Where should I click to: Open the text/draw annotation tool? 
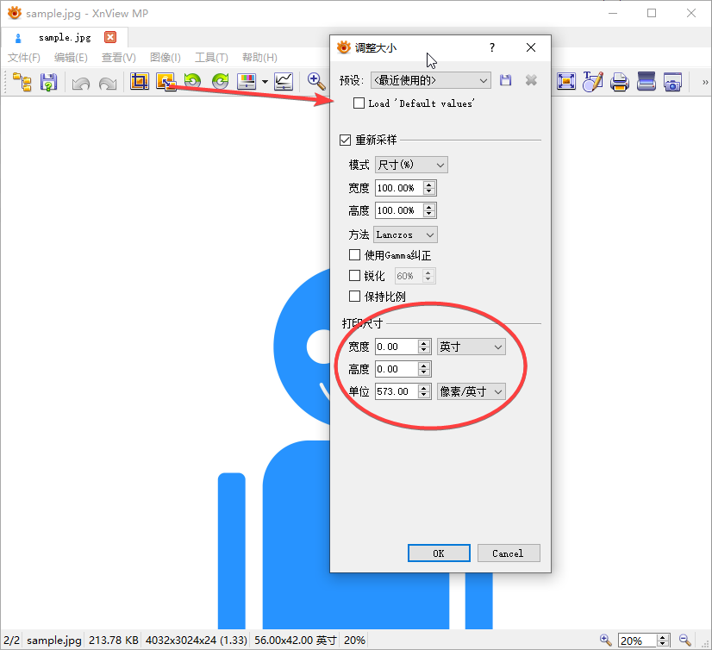click(593, 82)
